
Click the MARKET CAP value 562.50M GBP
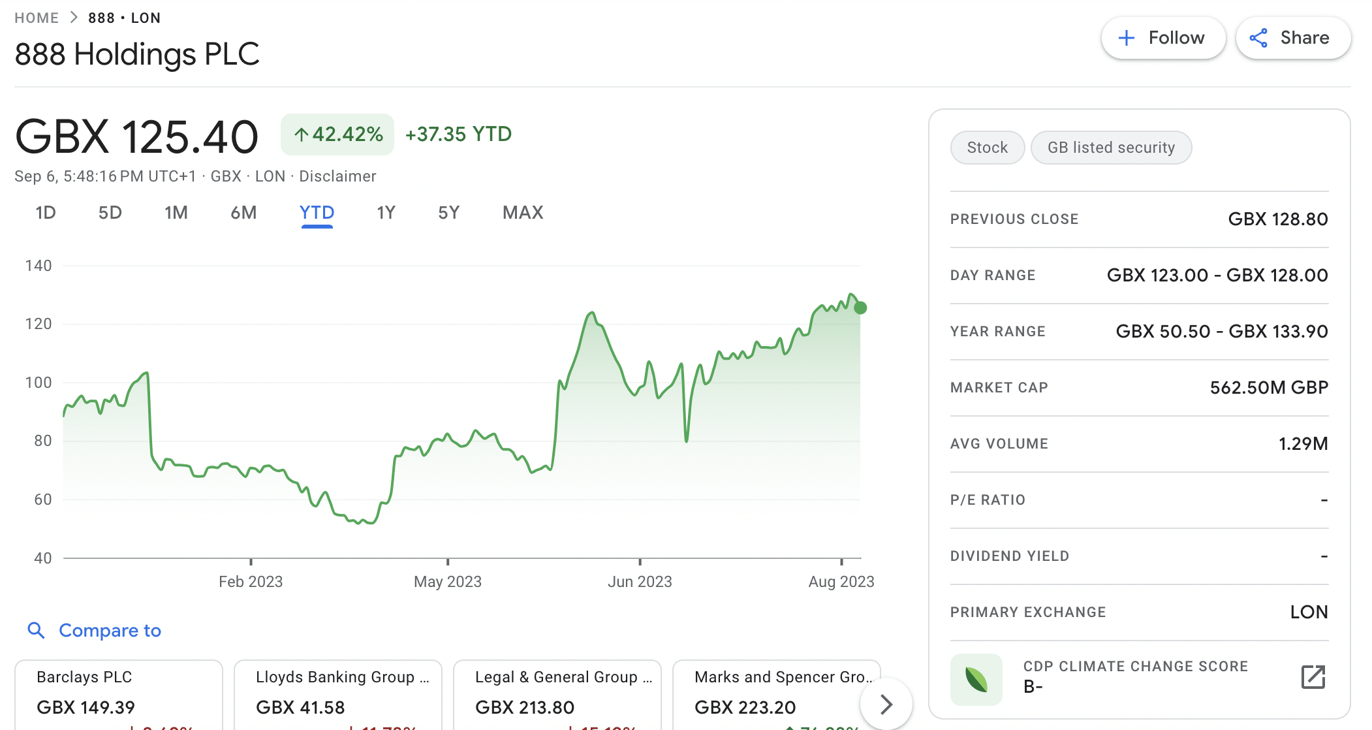coord(1269,387)
